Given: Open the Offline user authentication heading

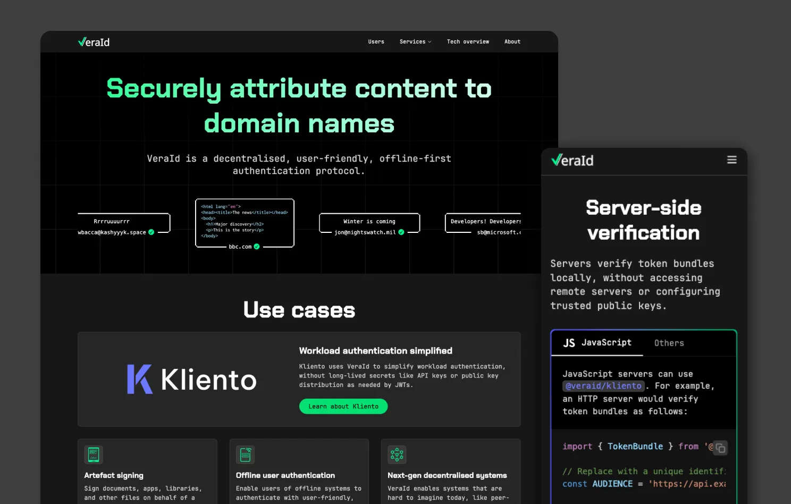Looking at the screenshot, I should (x=285, y=475).
